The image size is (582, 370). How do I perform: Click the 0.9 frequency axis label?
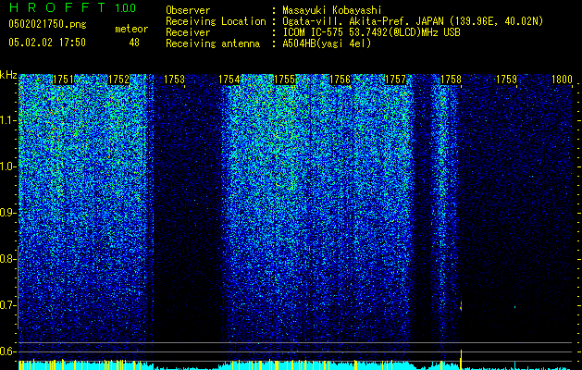[x=7, y=213]
